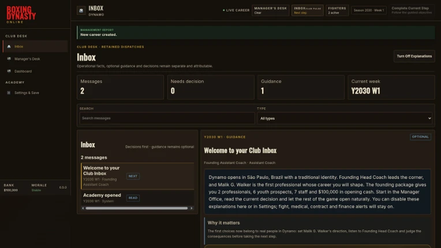
Task: Open Manager's Desk top bar tile
Action: click(270, 10)
